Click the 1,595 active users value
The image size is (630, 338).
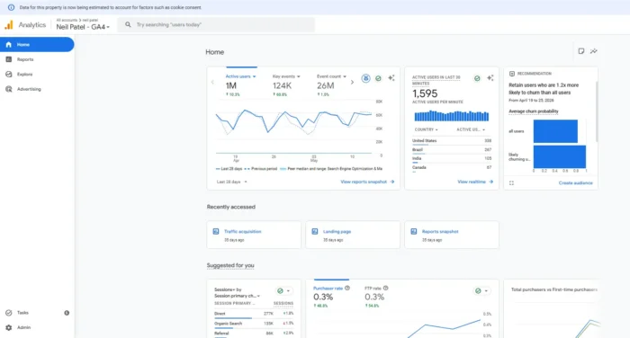[x=425, y=93]
